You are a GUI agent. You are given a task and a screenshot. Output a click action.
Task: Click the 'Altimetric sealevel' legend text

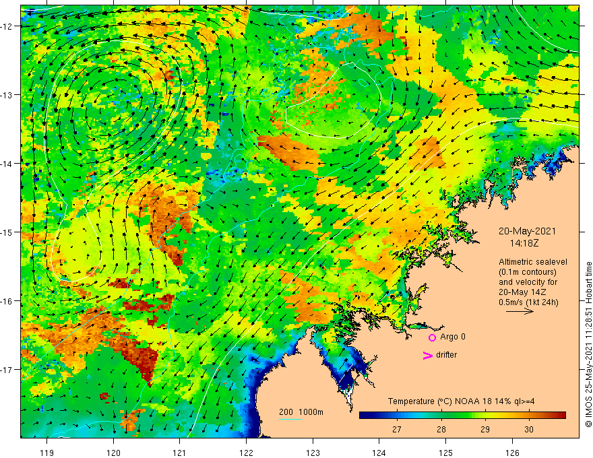click(x=533, y=262)
